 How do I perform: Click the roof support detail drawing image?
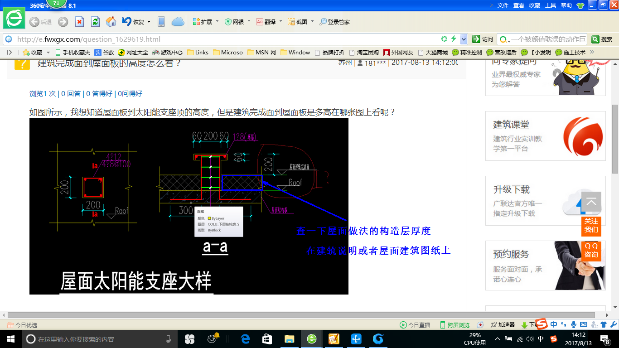click(x=189, y=207)
